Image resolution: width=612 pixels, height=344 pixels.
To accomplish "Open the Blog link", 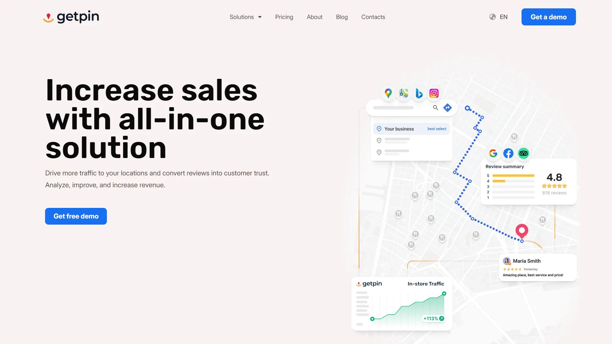I will pos(342,17).
